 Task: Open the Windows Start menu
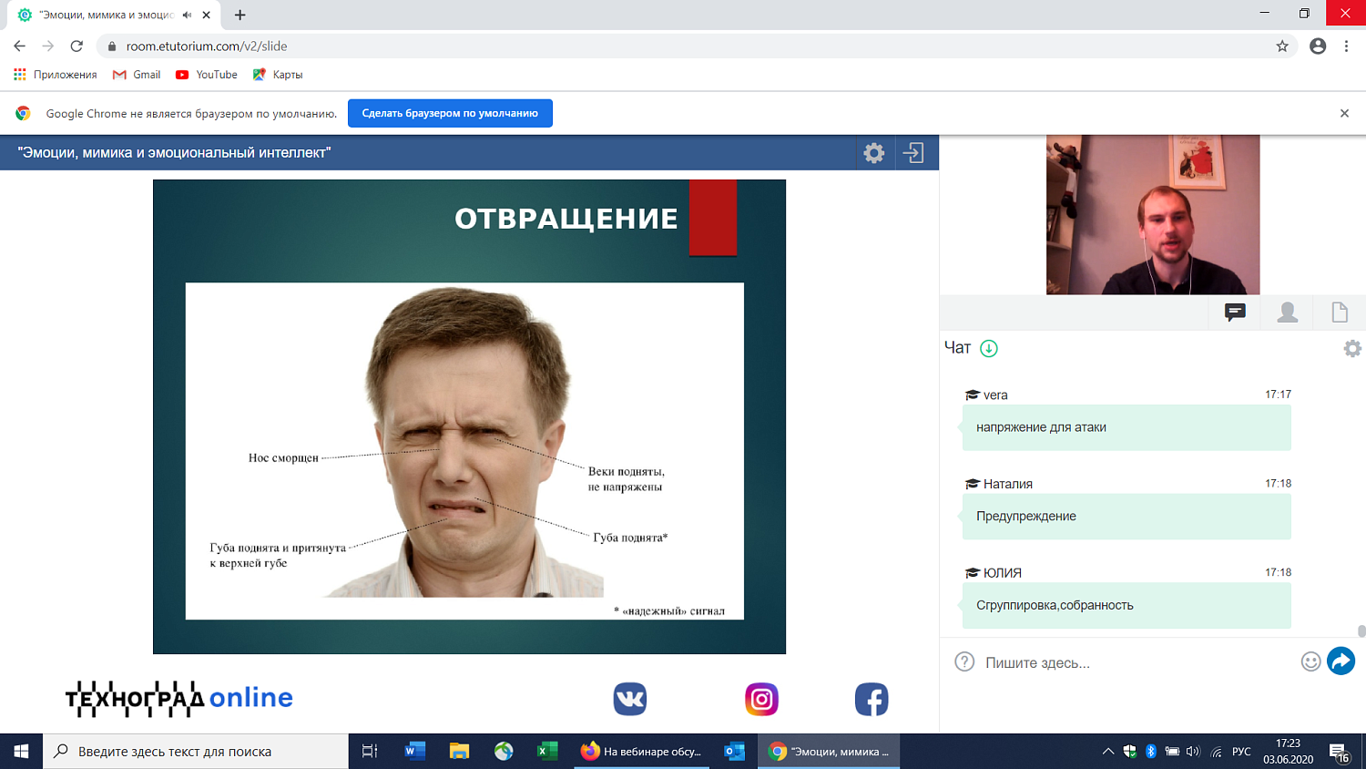[x=21, y=752]
